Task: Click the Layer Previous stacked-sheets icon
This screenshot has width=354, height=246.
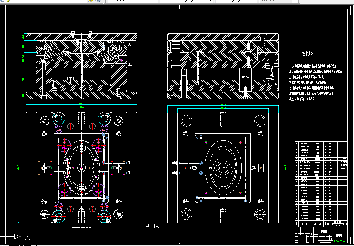Action: [x=98, y=1]
